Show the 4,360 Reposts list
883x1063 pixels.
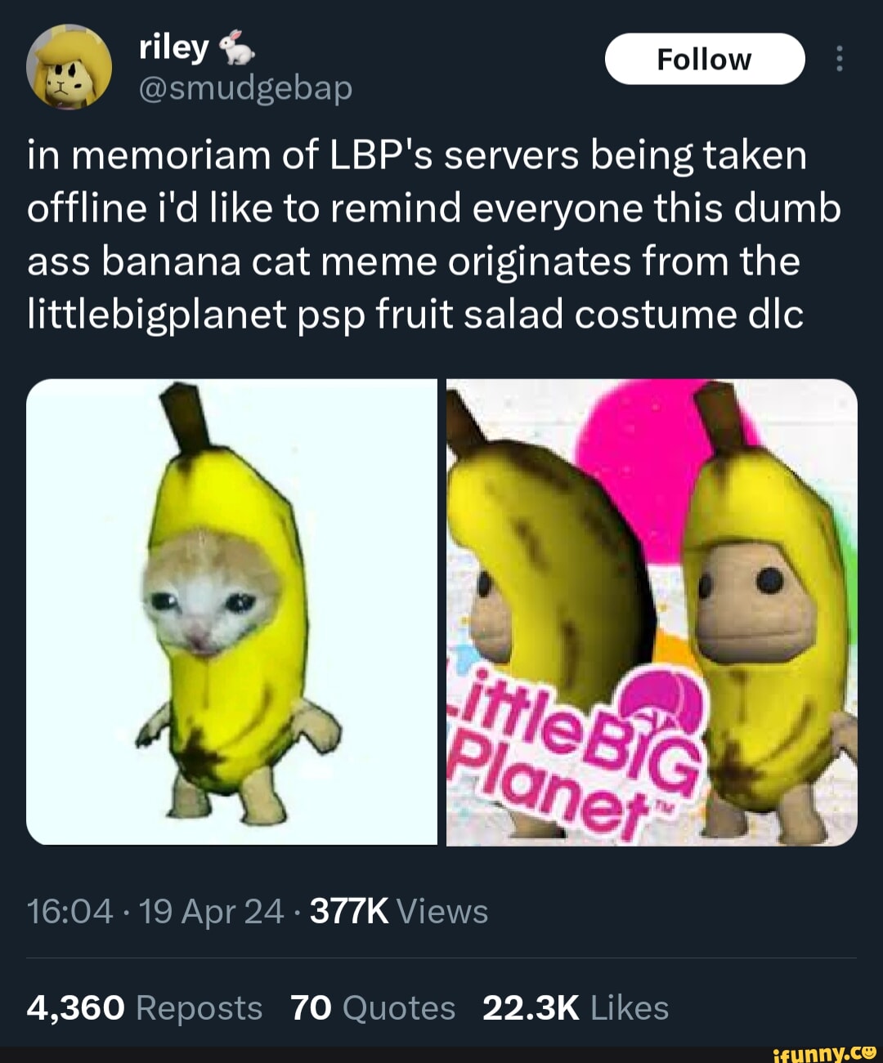pos(145,1008)
